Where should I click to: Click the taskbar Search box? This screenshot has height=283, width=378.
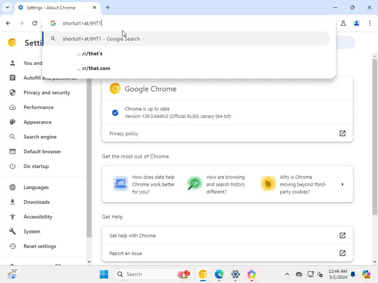[154, 274]
